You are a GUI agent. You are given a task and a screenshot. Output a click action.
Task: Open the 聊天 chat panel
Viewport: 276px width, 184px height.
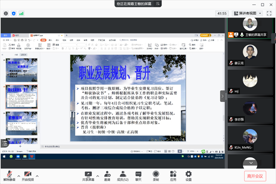pos(138,176)
